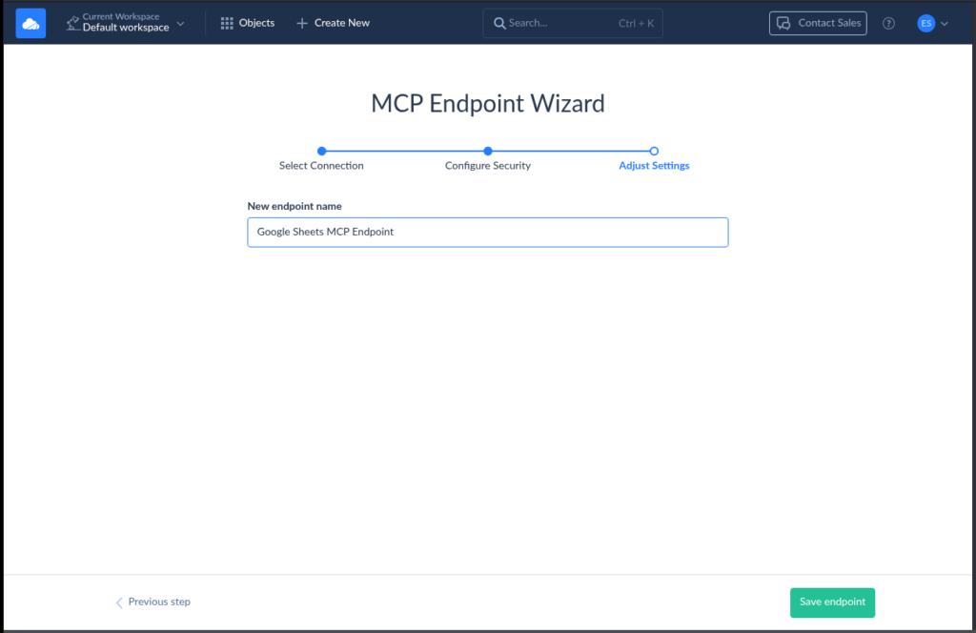Click the Contact Sales chat icon
Image resolution: width=976 pixels, height=633 pixels.
[x=783, y=23]
